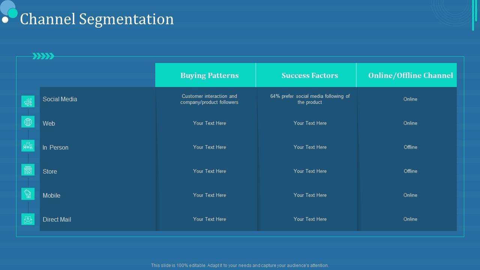The image size is (480, 270).
Task: Click the Direct Mail envelope icon
Action: tap(28, 219)
